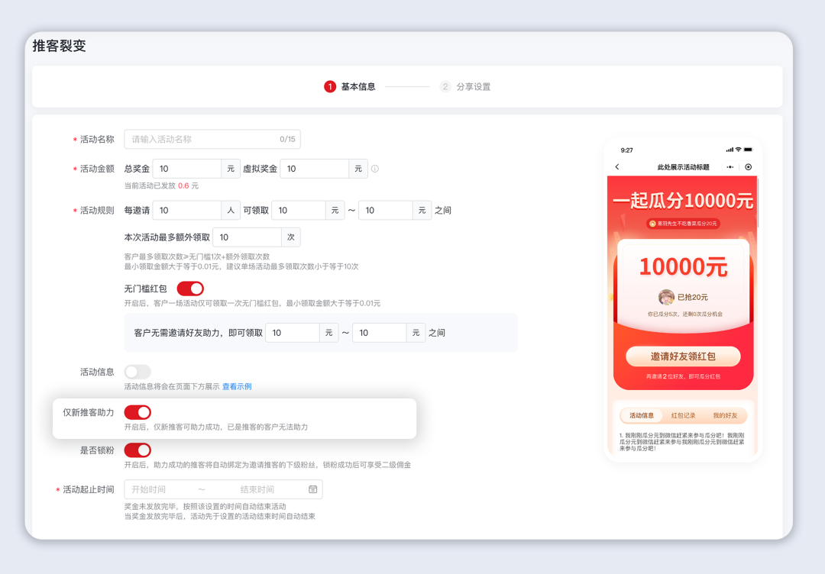Open the calendar icon in 活动起止时间
The width and height of the screenshot is (825, 574).
tap(312, 489)
